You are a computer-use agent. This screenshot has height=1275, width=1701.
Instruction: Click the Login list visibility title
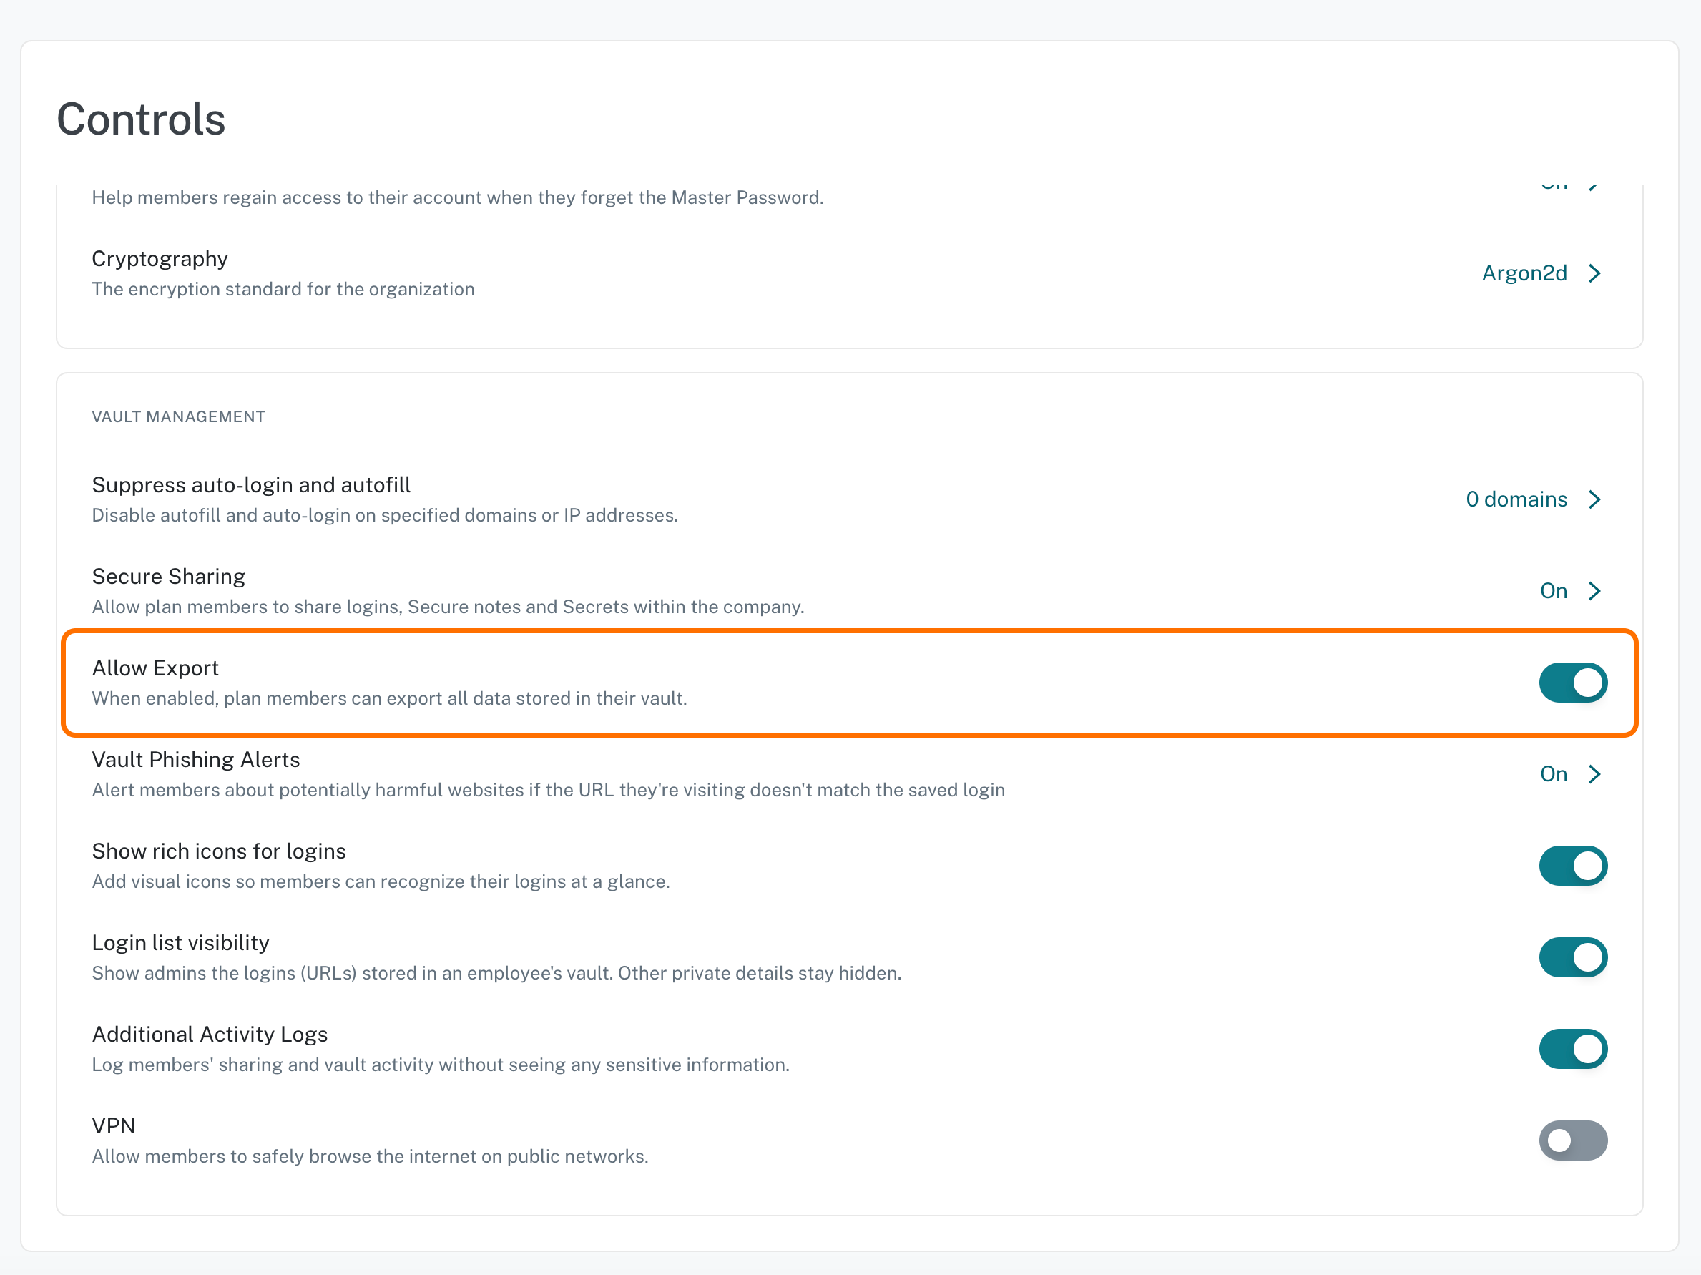click(181, 943)
